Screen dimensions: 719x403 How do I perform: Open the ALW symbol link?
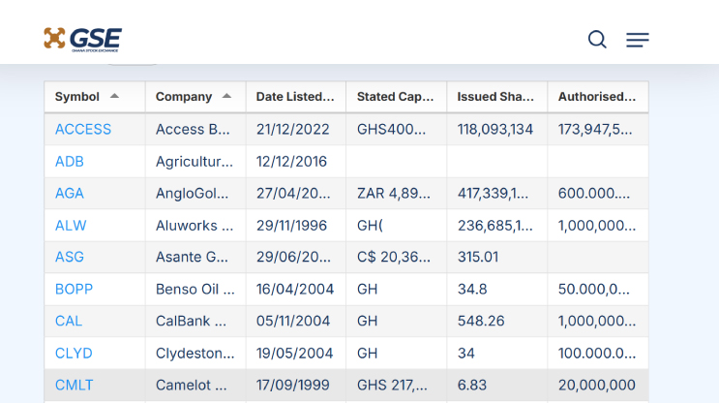(x=71, y=226)
